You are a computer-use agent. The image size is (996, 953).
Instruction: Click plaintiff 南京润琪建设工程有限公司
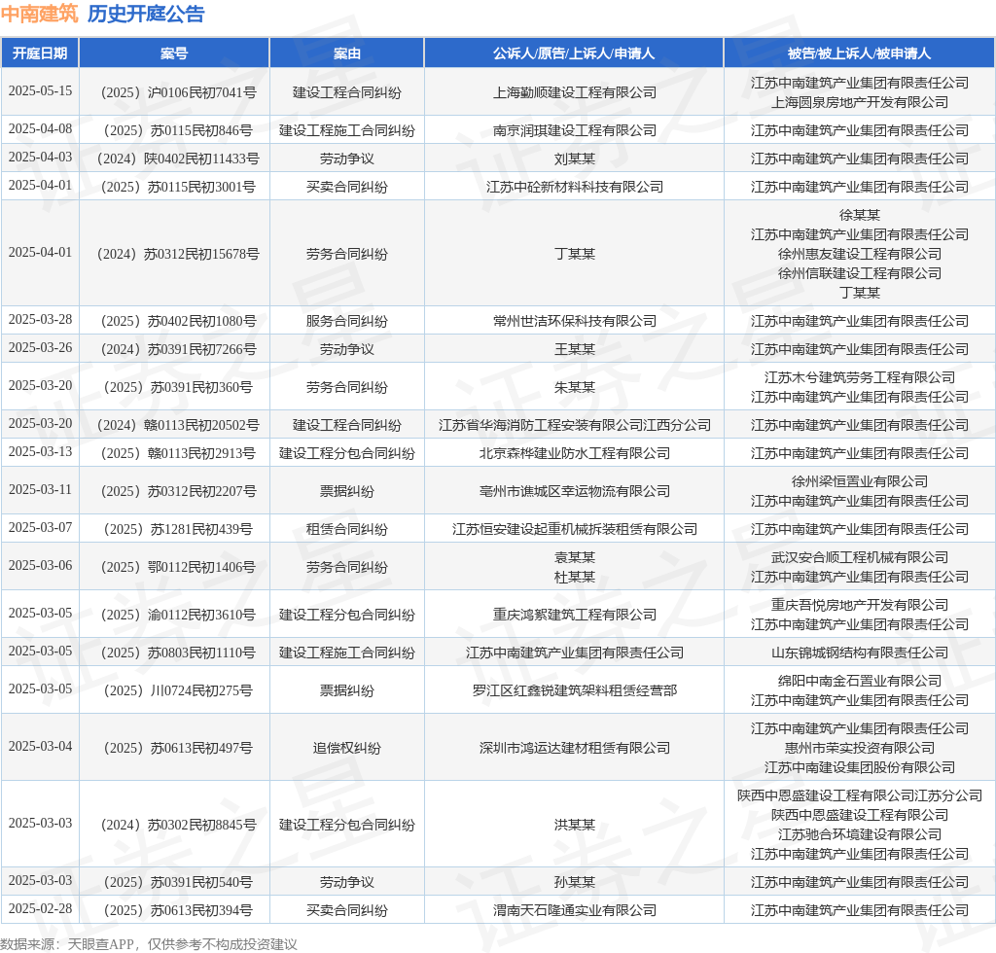(x=574, y=130)
